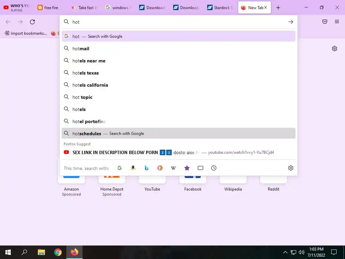Search this time with Wikipedia icon

pos(174,168)
